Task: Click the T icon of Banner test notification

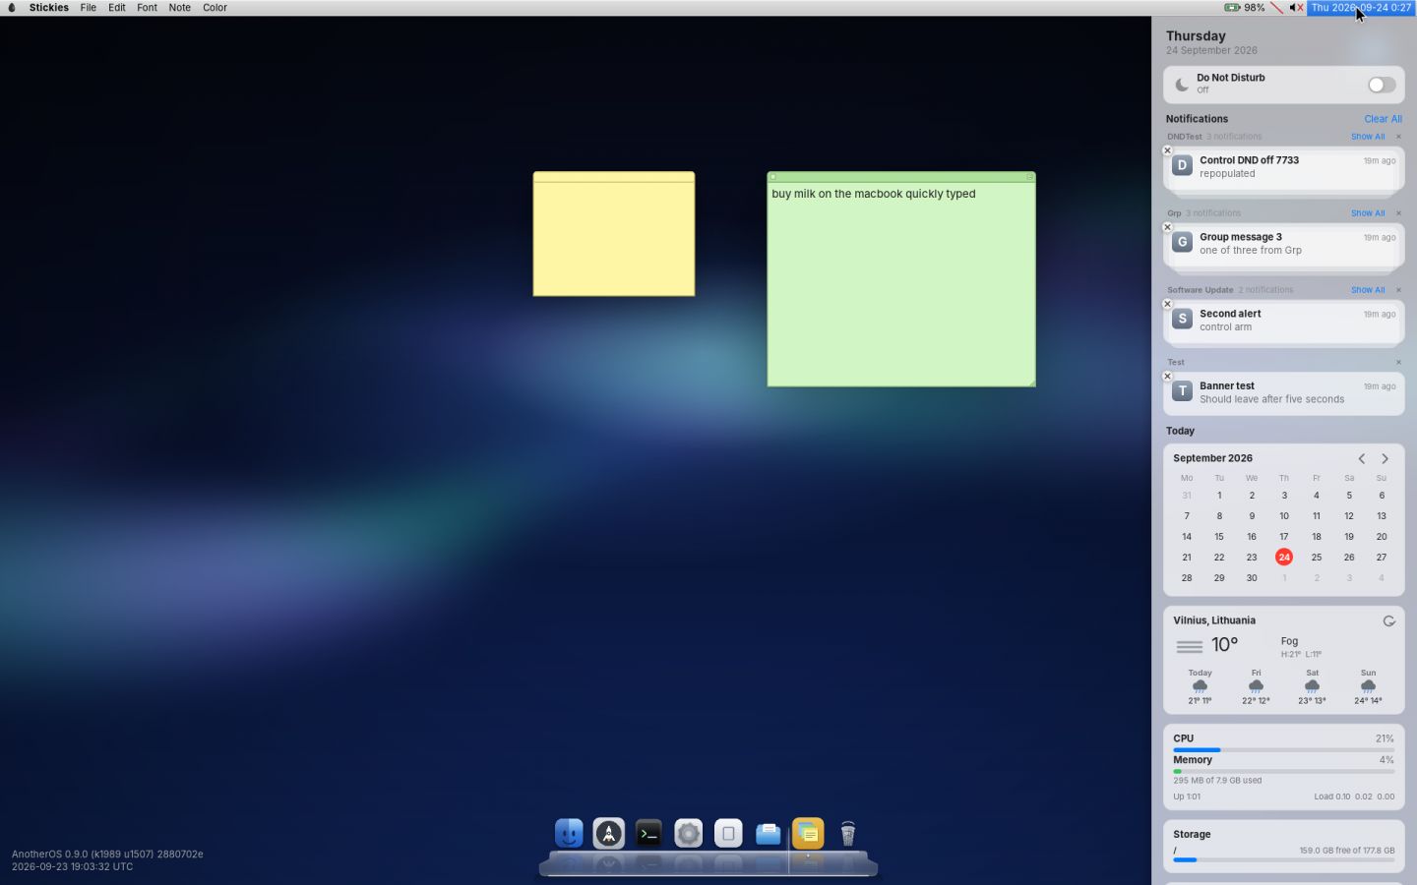Action: point(1182,391)
